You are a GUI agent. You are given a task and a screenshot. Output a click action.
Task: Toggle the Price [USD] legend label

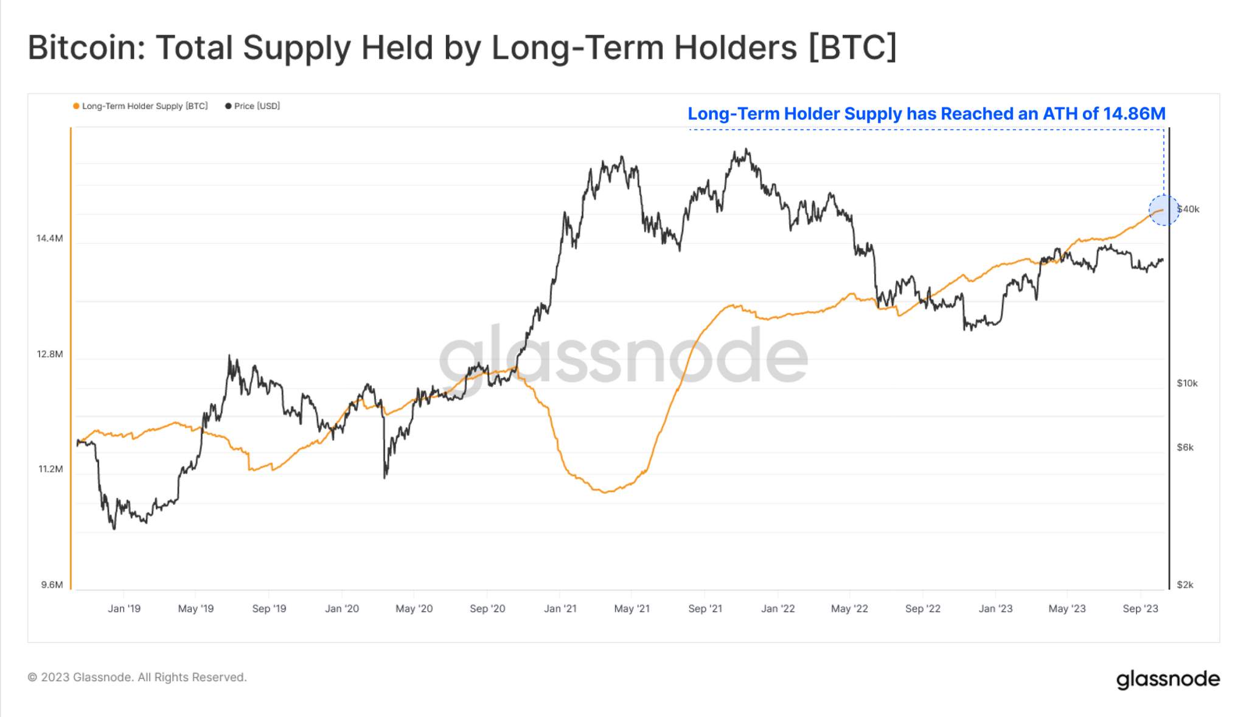pos(257,106)
